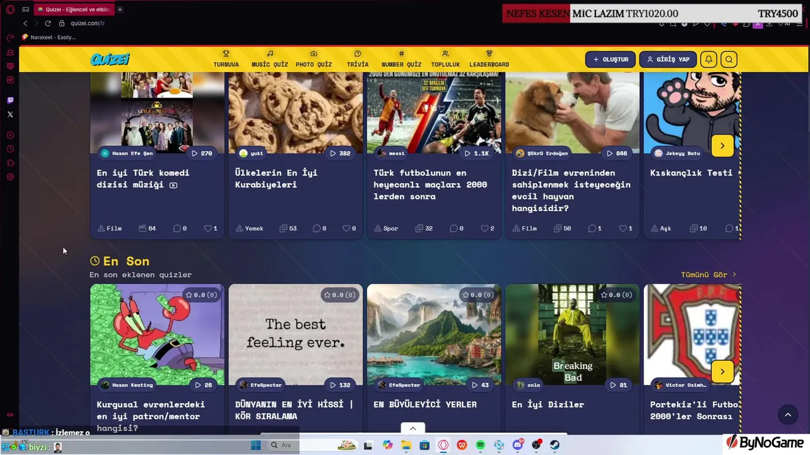The height and width of the screenshot is (455, 810).
Task: Advance top carousel with yellow arrow
Action: 722,145
